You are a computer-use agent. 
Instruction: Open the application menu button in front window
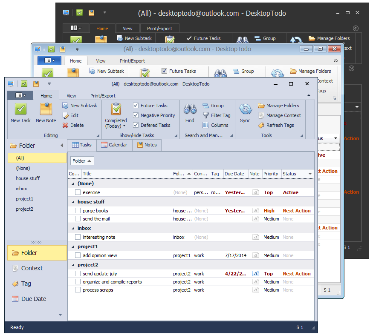point(20,95)
